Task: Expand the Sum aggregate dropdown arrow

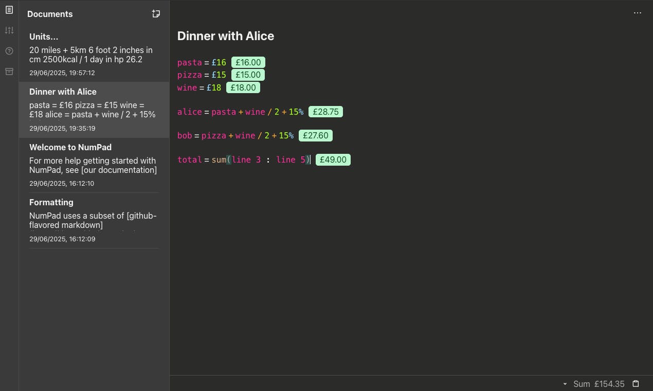Action: pos(565,384)
